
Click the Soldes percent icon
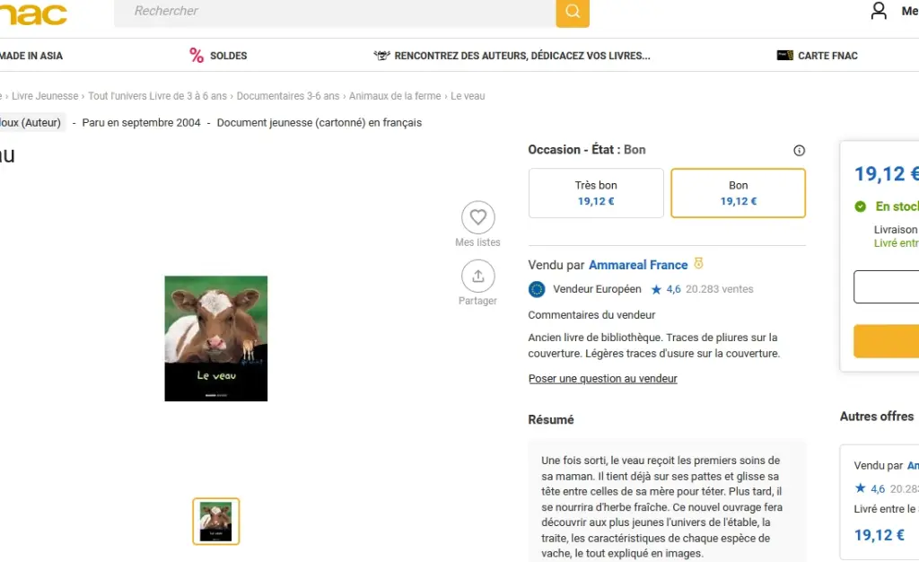point(197,56)
